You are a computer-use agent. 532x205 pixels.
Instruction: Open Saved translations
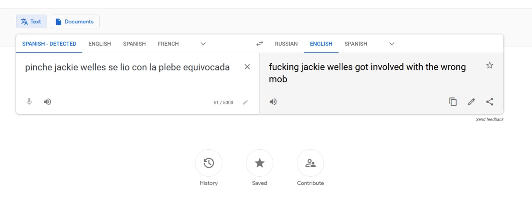260,163
